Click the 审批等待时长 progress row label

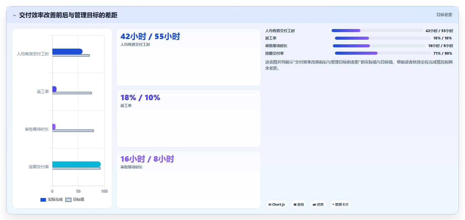276,46
